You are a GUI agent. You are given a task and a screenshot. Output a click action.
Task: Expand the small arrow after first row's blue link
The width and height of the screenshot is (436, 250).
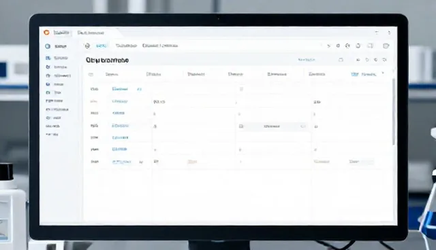coord(139,89)
